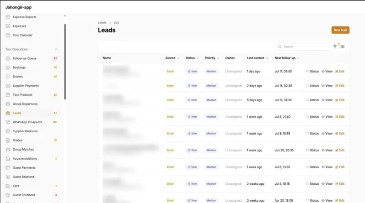Image resolution: width=365 pixels, height=203 pixels.
Task: Click the Guides sidebar icon
Action: (8, 140)
